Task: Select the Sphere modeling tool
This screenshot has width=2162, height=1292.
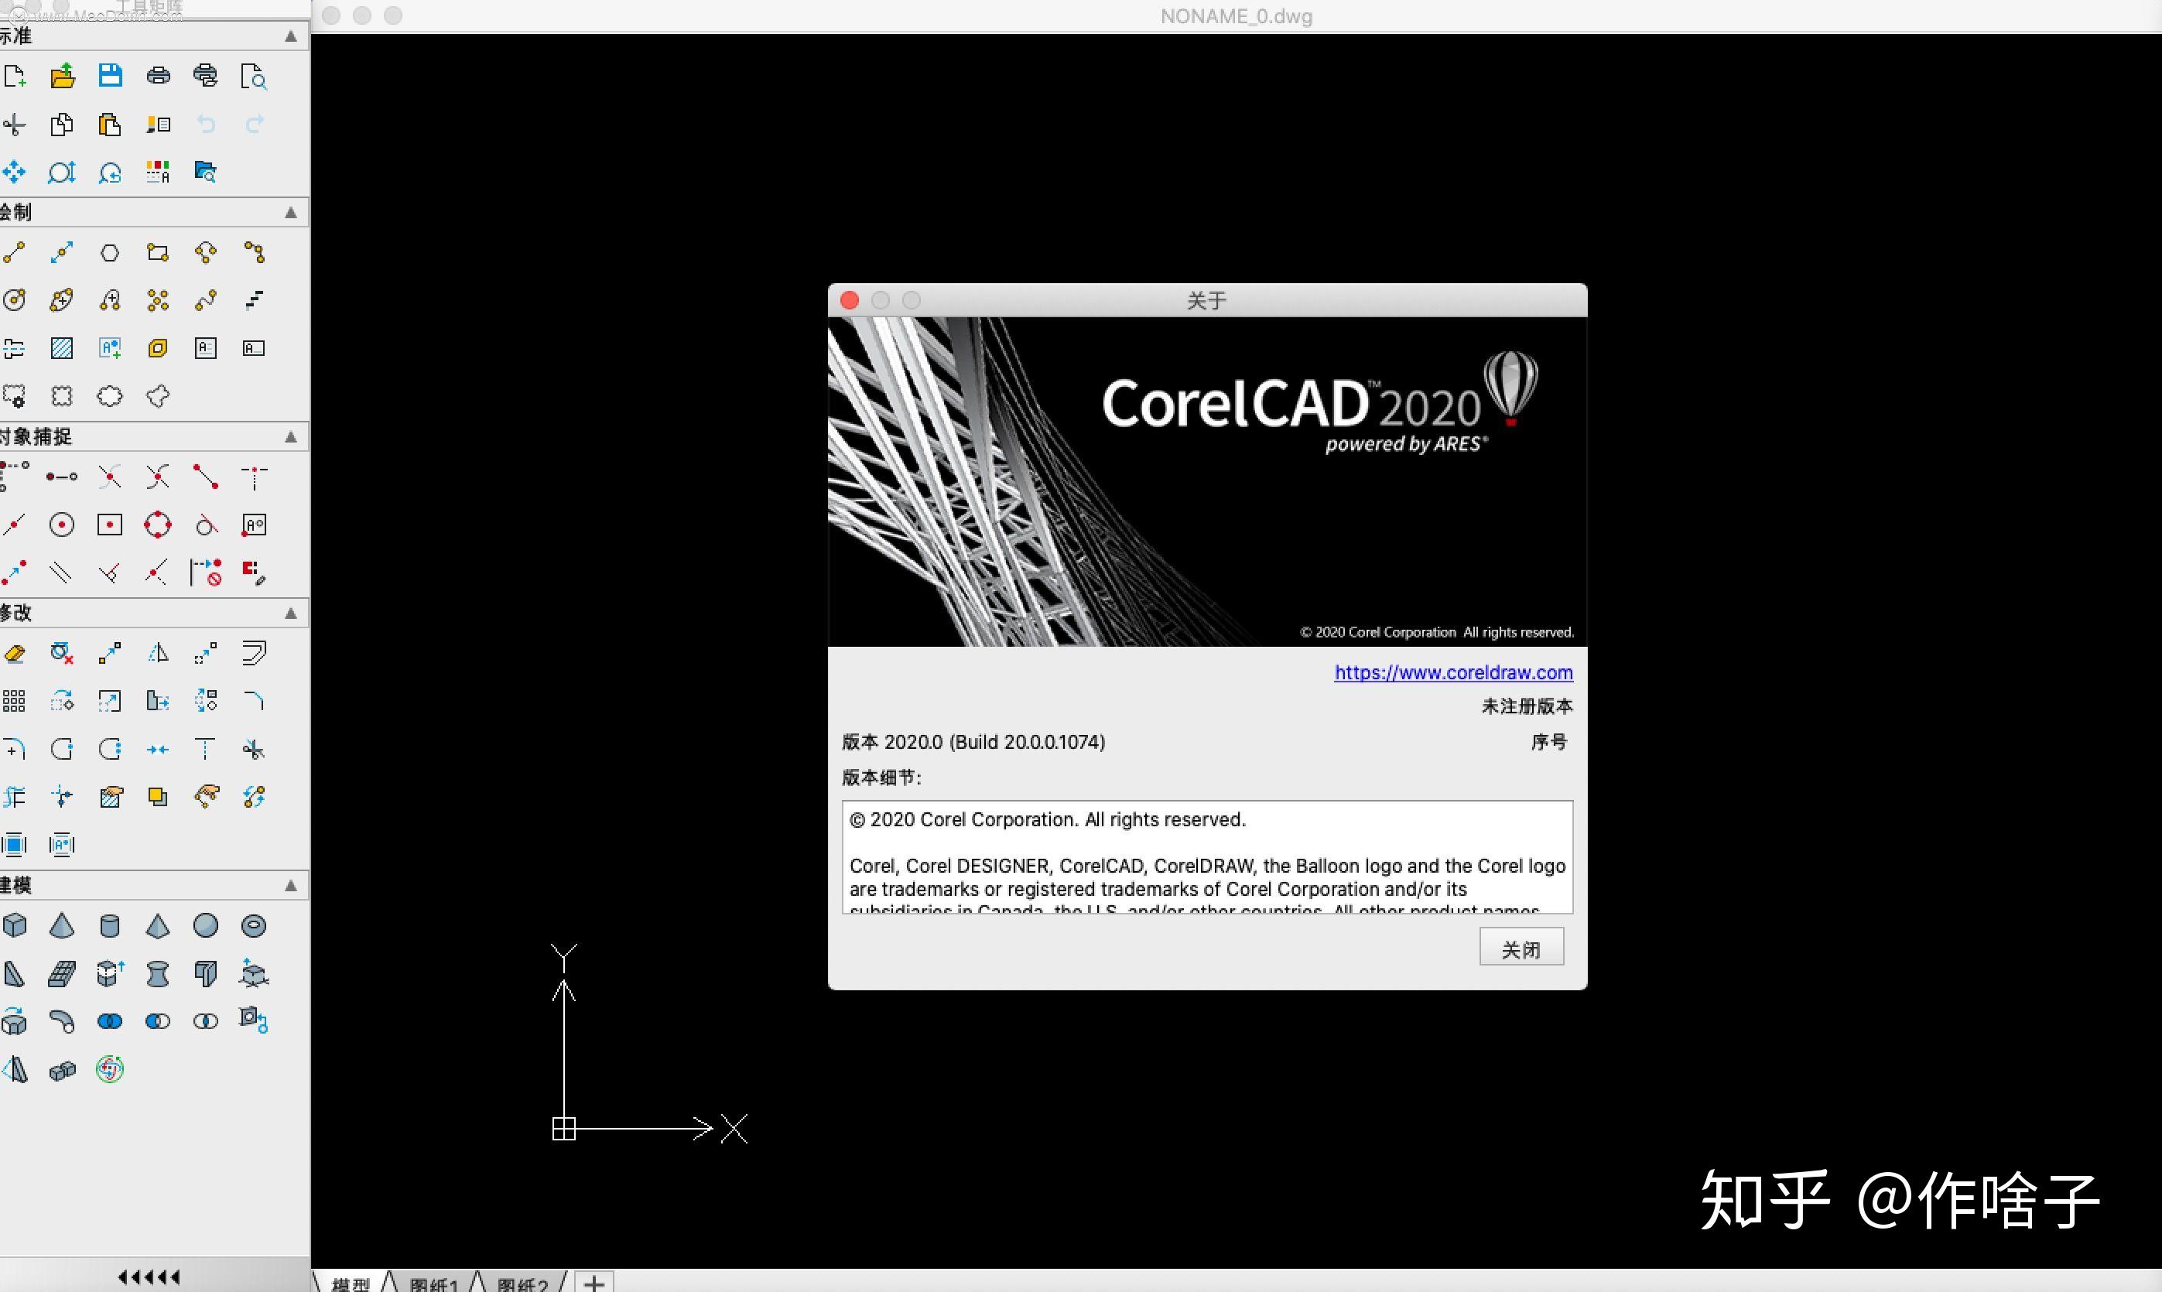Action: [x=206, y=925]
